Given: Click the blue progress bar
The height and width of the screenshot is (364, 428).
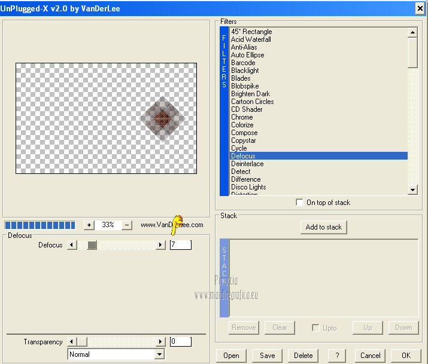Looking at the screenshot, I should coord(40,225).
